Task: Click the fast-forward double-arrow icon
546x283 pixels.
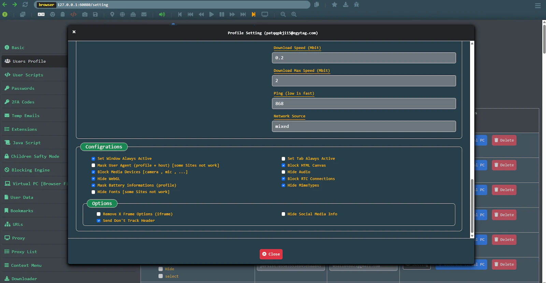Action: [x=232, y=14]
